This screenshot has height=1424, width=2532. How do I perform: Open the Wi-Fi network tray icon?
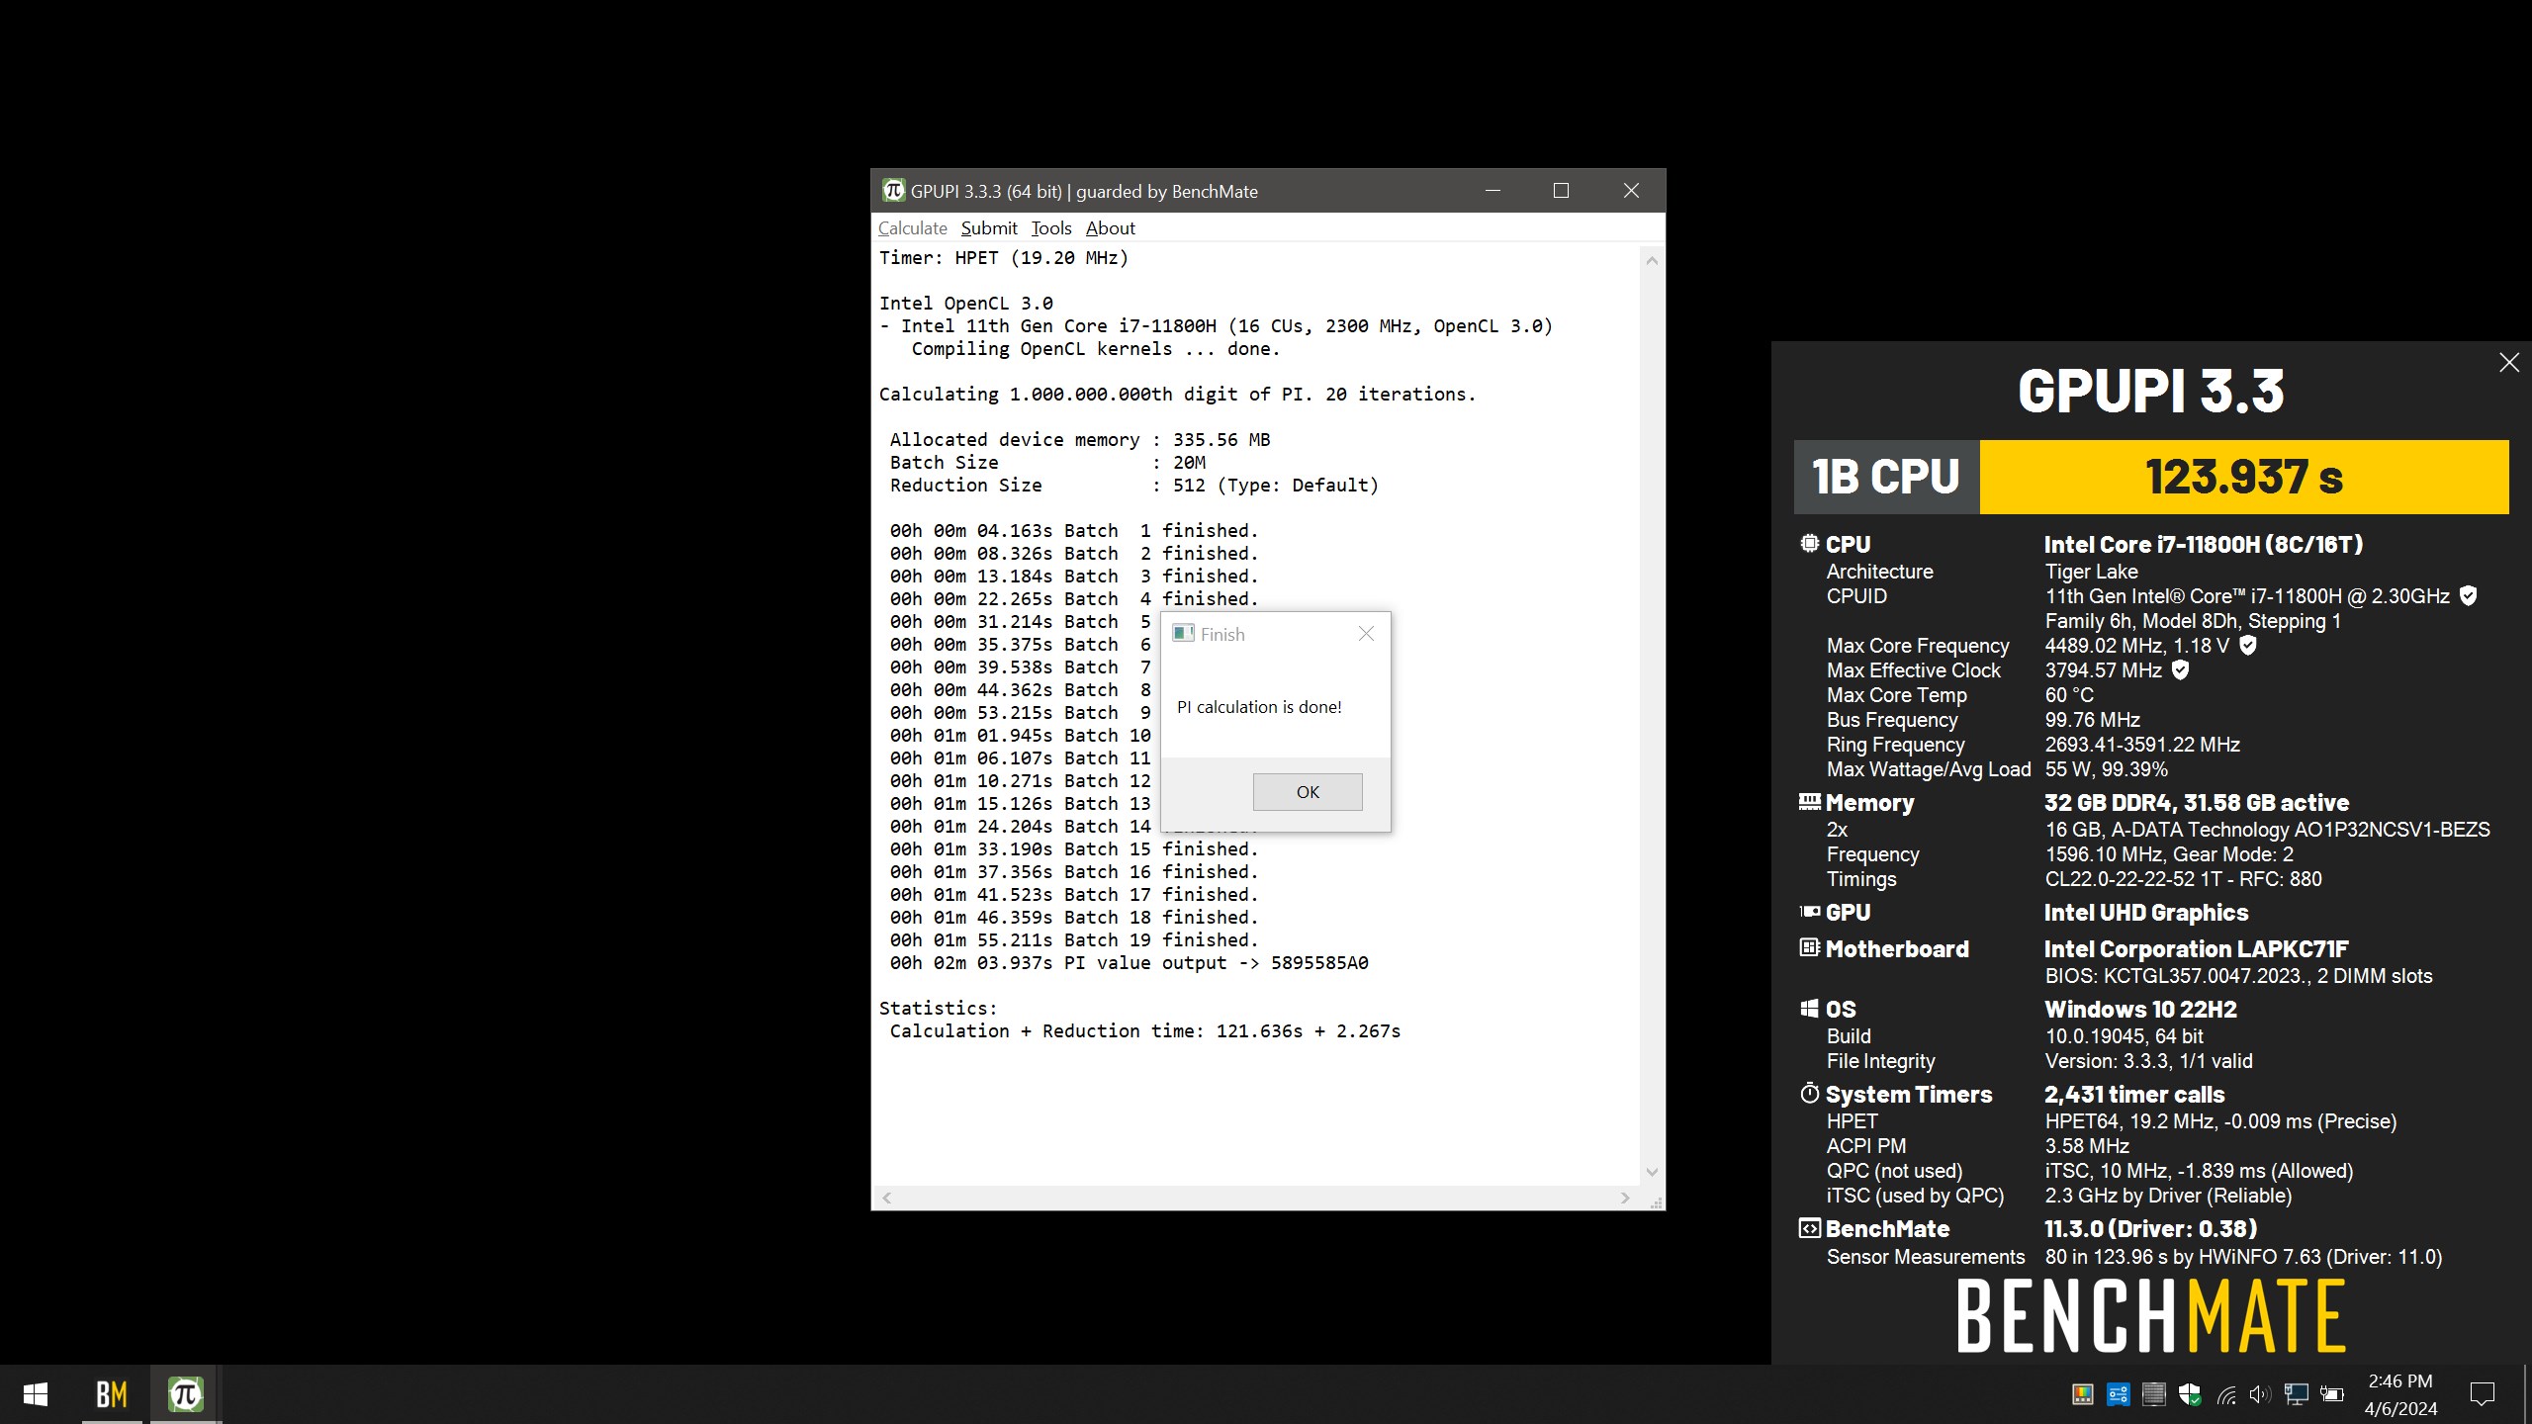[x=2225, y=1394]
